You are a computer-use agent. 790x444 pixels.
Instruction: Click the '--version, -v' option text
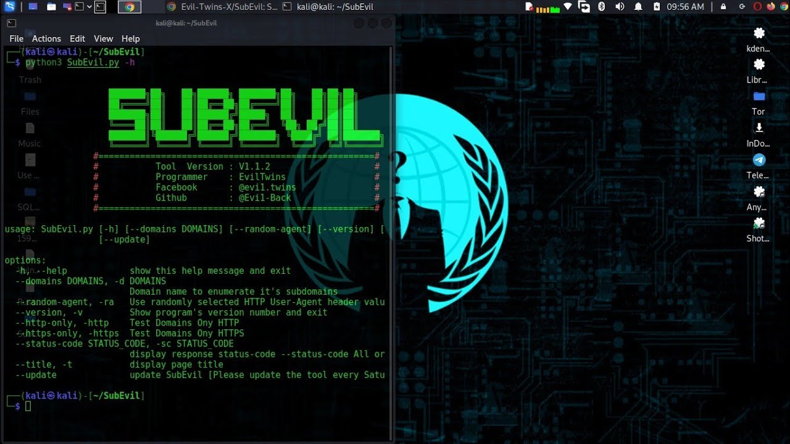[x=49, y=313]
